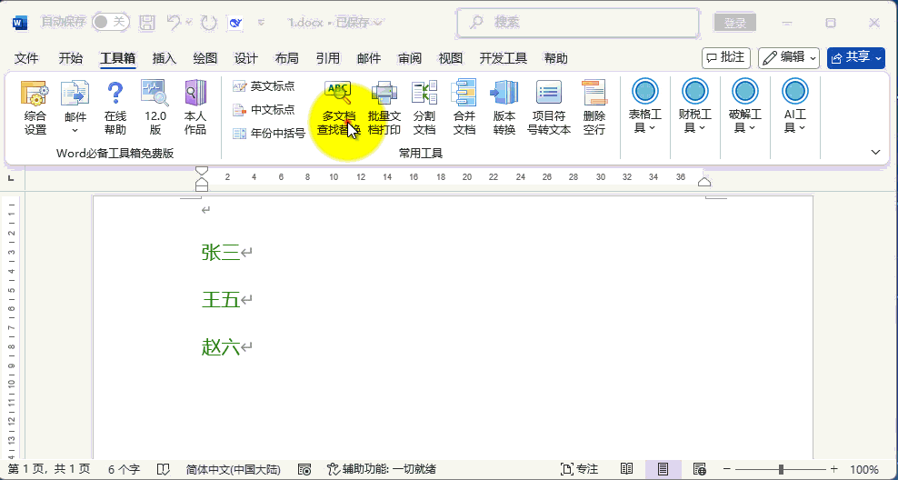The image size is (898, 480).
Task: Expand the 表格工具 dropdown
Action: (645, 107)
